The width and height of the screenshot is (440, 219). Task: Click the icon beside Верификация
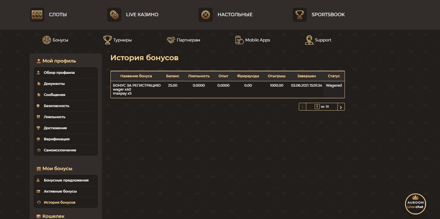click(x=38, y=139)
